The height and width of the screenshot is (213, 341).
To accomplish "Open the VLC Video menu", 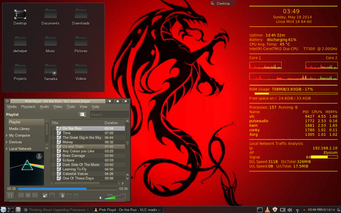I will pyautogui.click(x=58, y=107).
